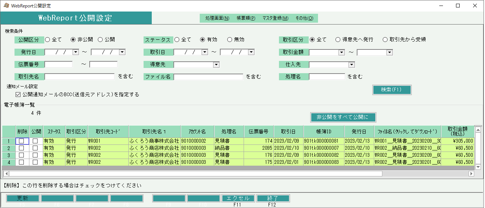This screenshot has width=485, height=208.
Task: Click the 検索(F1) button
Action: coord(392,90)
